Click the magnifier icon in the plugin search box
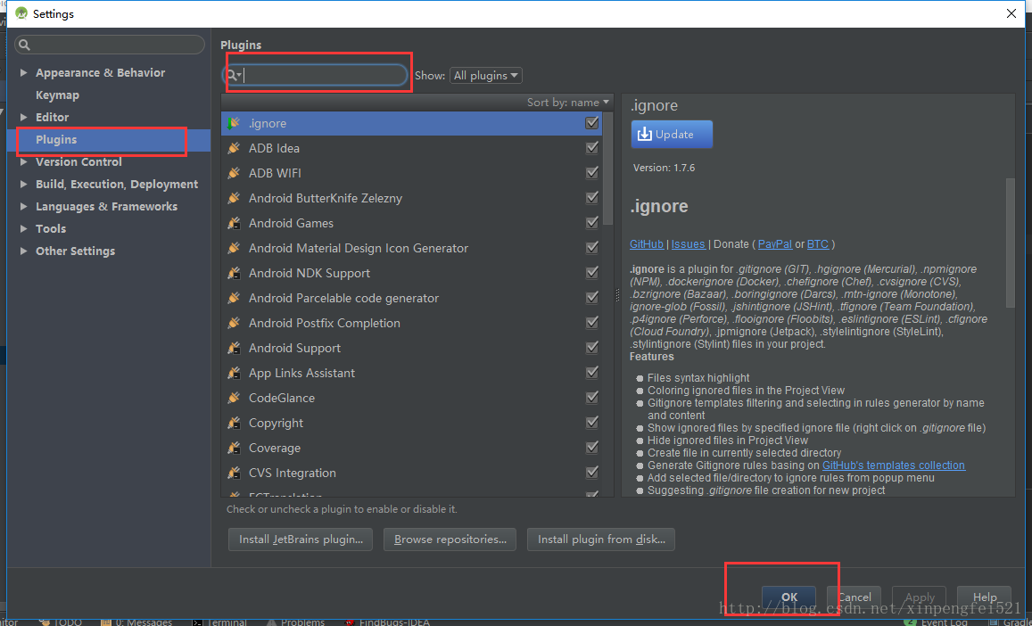The image size is (1032, 626). (233, 75)
